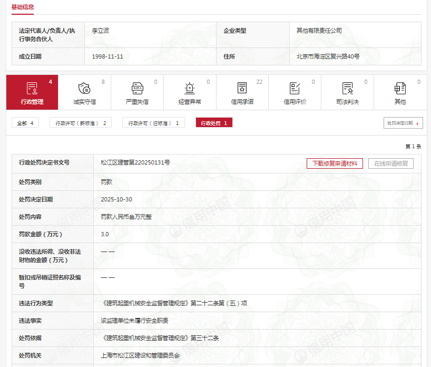Open the 诚实守信 shield icon
The width and height of the screenshot is (431, 367).
tap(84, 89)
